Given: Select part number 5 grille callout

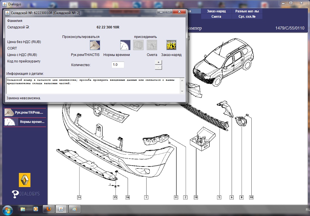Looking at the screenshot, I should pyautogui.click(x=219, y=197).
